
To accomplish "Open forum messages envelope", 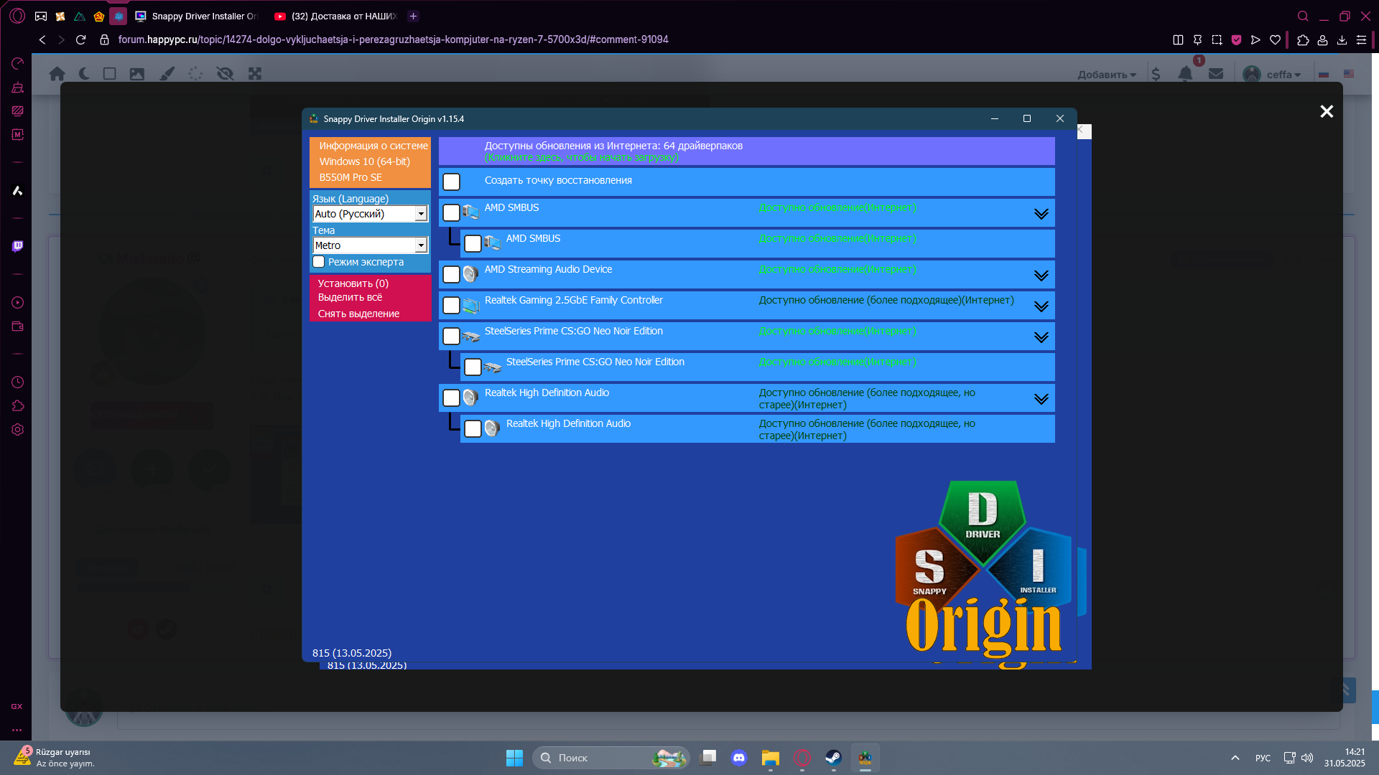I will 1216,73.
